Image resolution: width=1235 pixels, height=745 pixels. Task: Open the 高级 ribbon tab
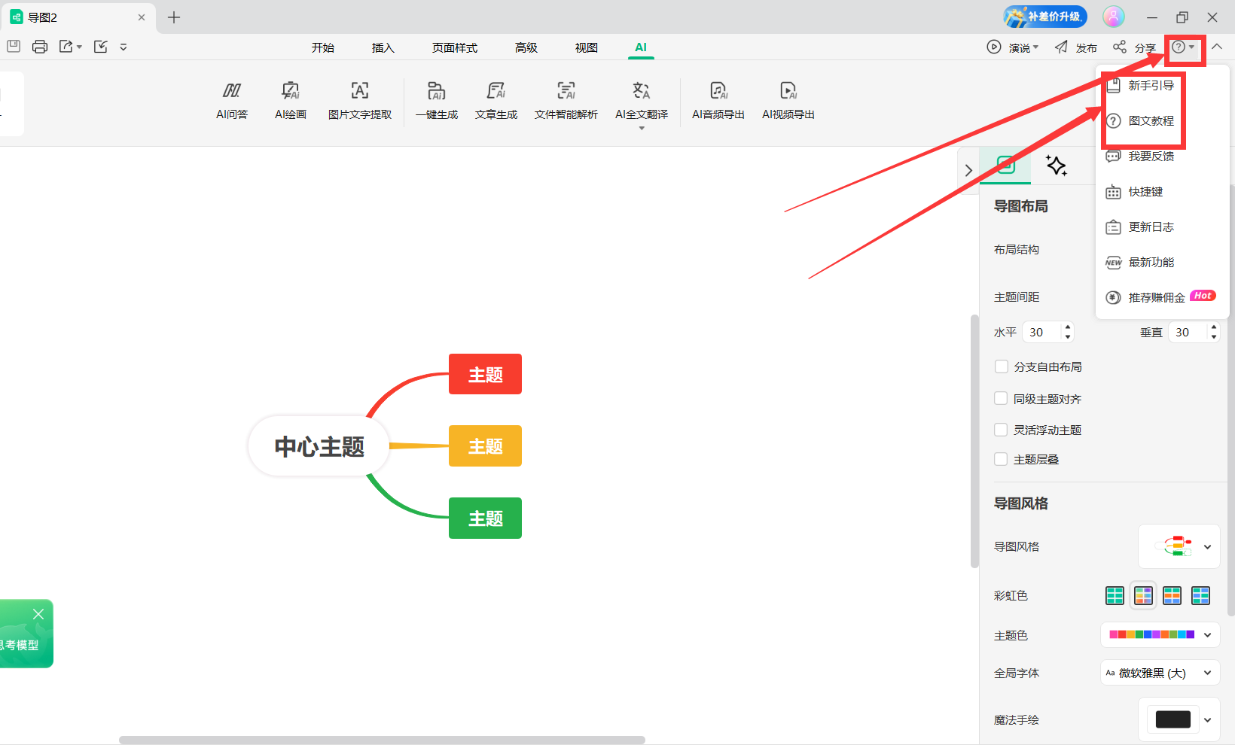[526, 47]
